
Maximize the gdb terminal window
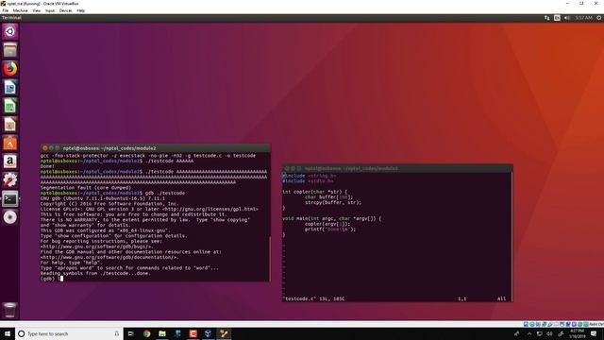point(57,148)
